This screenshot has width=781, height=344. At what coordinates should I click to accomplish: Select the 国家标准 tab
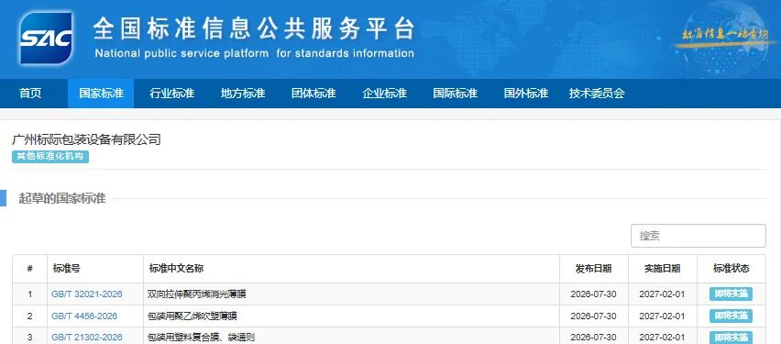point(101,94)
